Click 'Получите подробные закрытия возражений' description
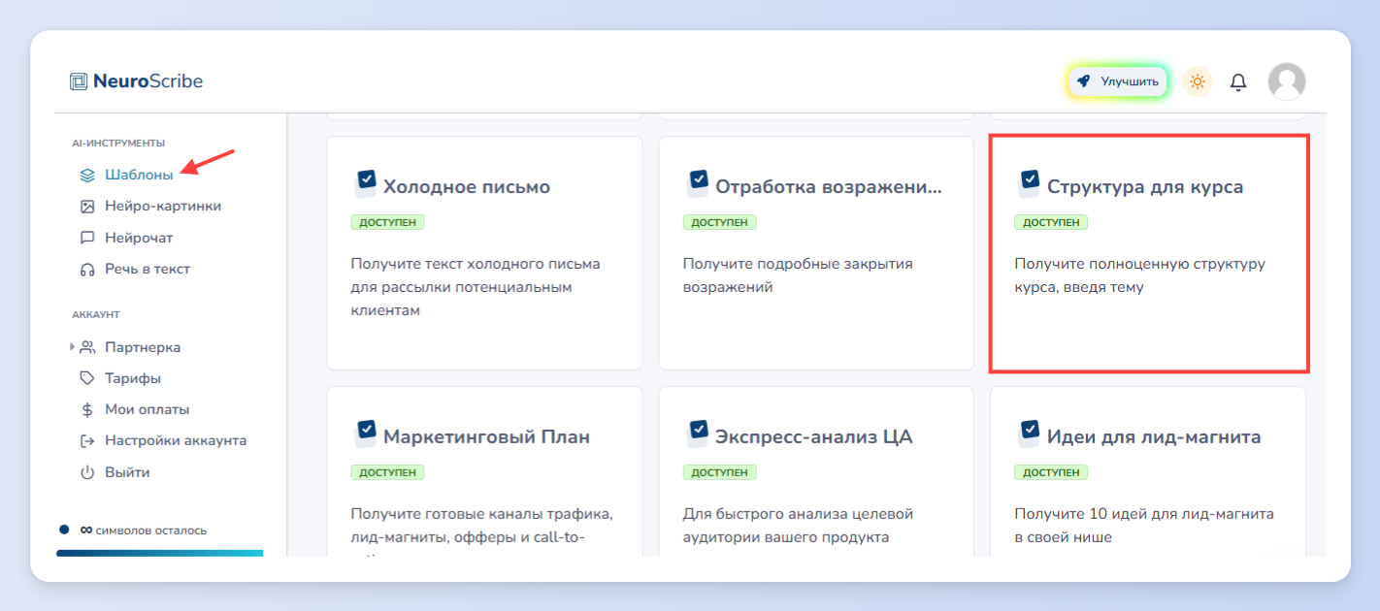Image resolution: width=1380 pixels, height=611 pixels. [798, 275]
